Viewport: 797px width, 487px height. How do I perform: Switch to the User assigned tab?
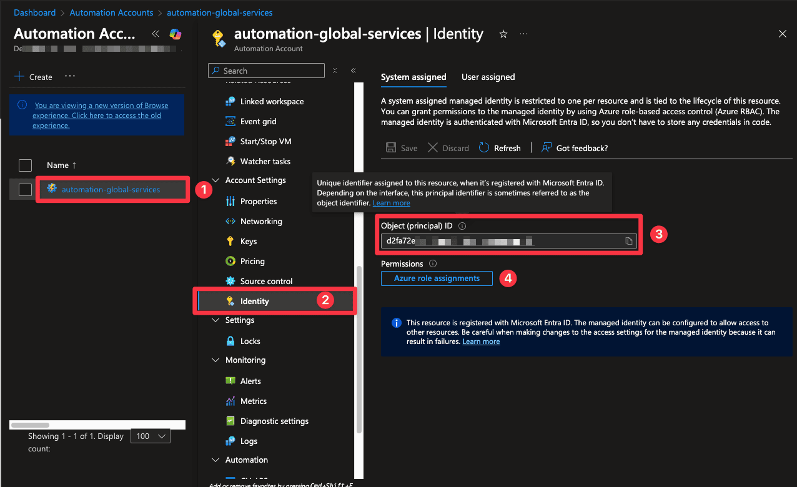click(488, 77)
